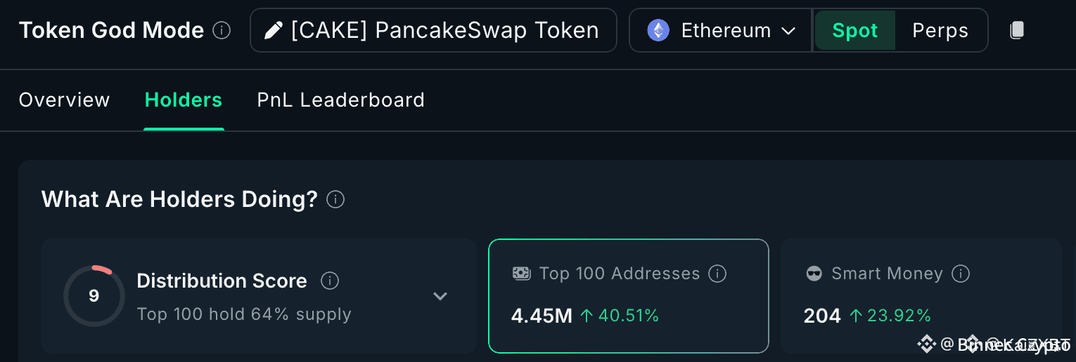Viewport: 1076px width, 362px height.
Task: Open the Overview tab
Action: (64, 100)
